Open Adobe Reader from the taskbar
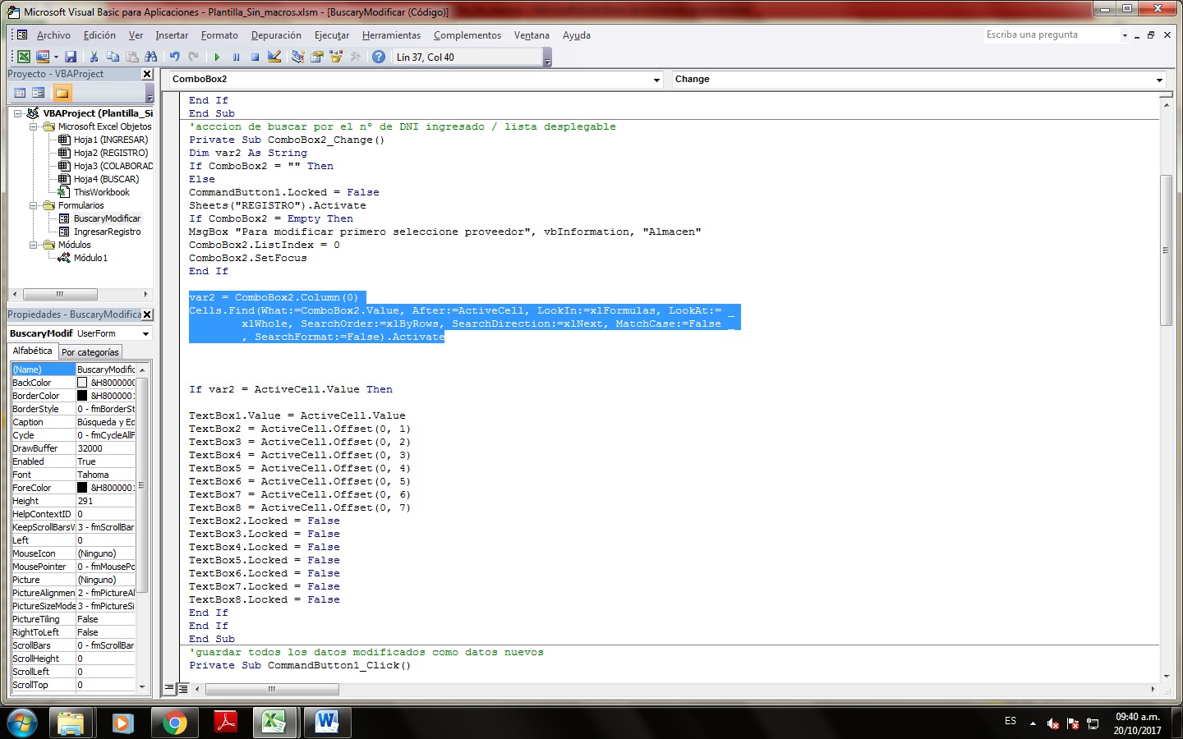 224,723
